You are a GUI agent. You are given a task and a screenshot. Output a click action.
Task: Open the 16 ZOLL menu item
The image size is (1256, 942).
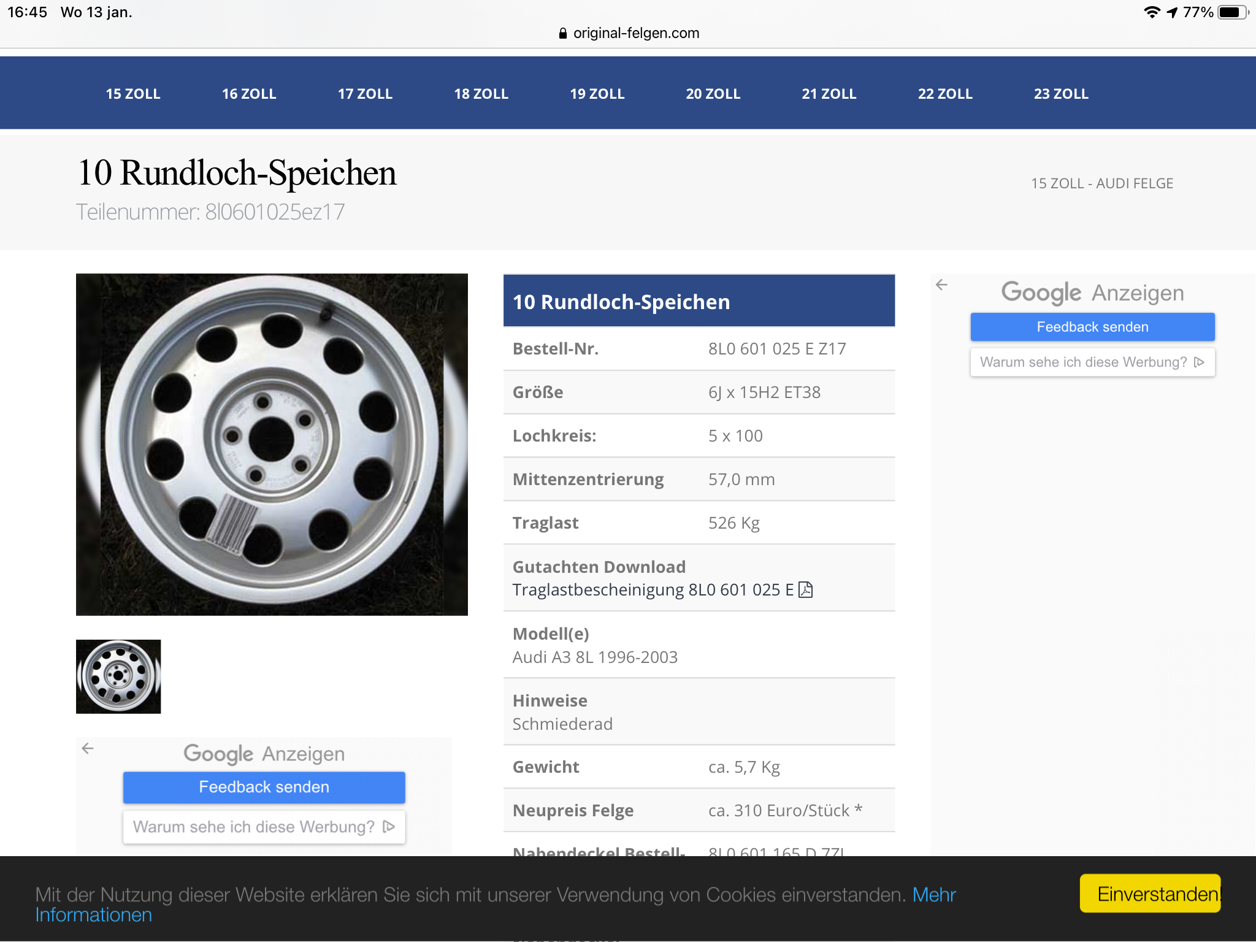(x=249, y=94)
